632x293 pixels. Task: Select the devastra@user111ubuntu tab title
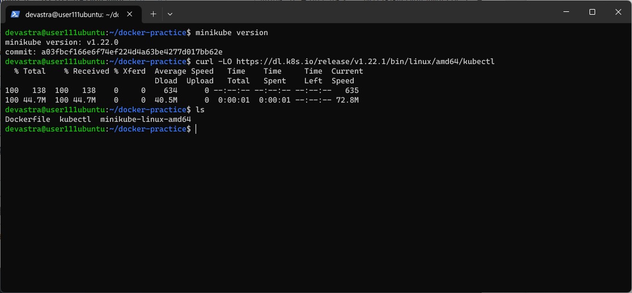(x=72, y=15)
